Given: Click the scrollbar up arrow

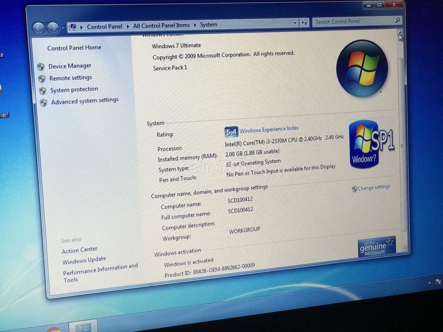Looking at the screenshot, I should (x=400, y=33).
